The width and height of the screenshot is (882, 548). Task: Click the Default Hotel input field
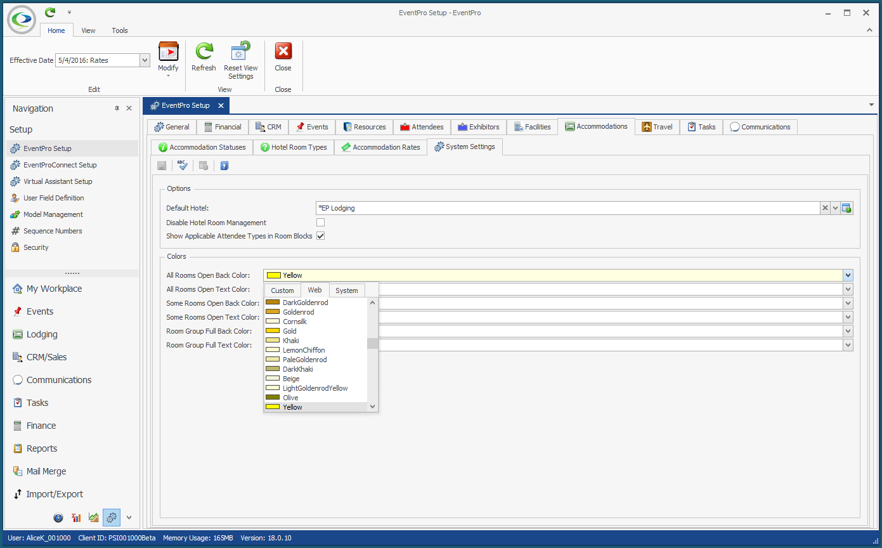point(567,208)
